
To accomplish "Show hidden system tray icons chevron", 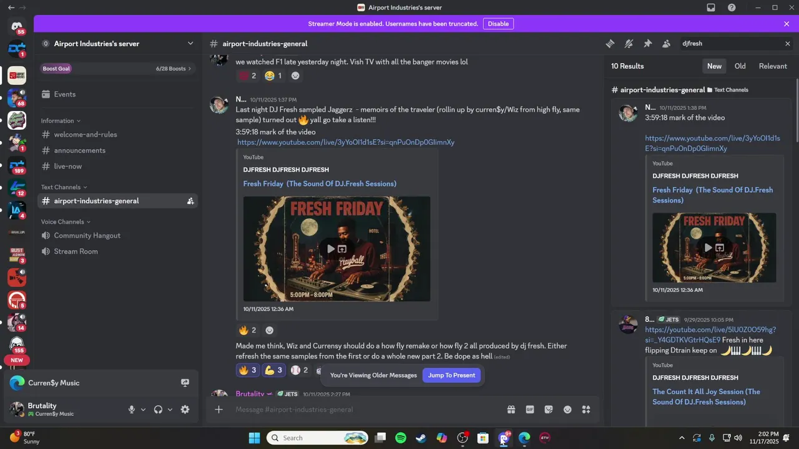I will [x=682, y=438].
